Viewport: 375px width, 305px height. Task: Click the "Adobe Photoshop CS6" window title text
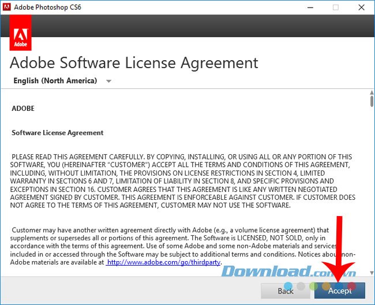click(47, 7)
